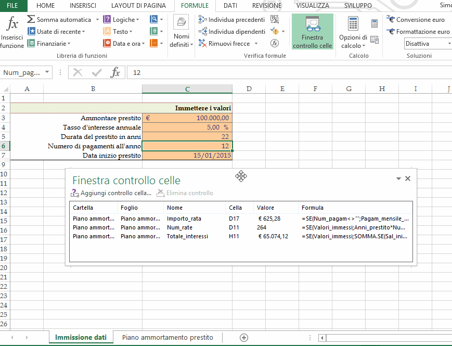
Task: Click the formula bar input
Action: pyautogui.click(x=290, y=73)
